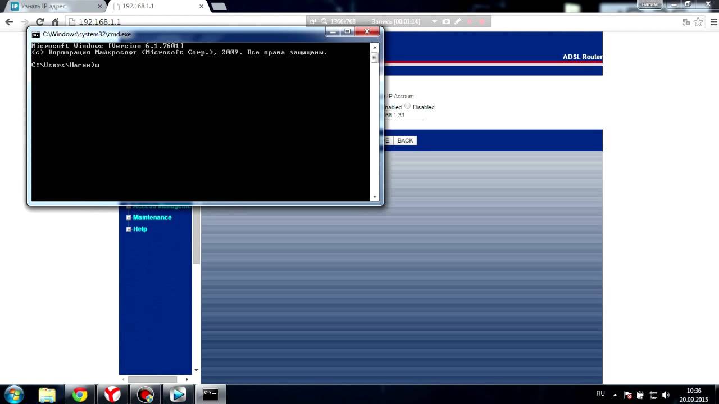Click the cmd taskbar button
719x404 pixels.
pos(210,394)
